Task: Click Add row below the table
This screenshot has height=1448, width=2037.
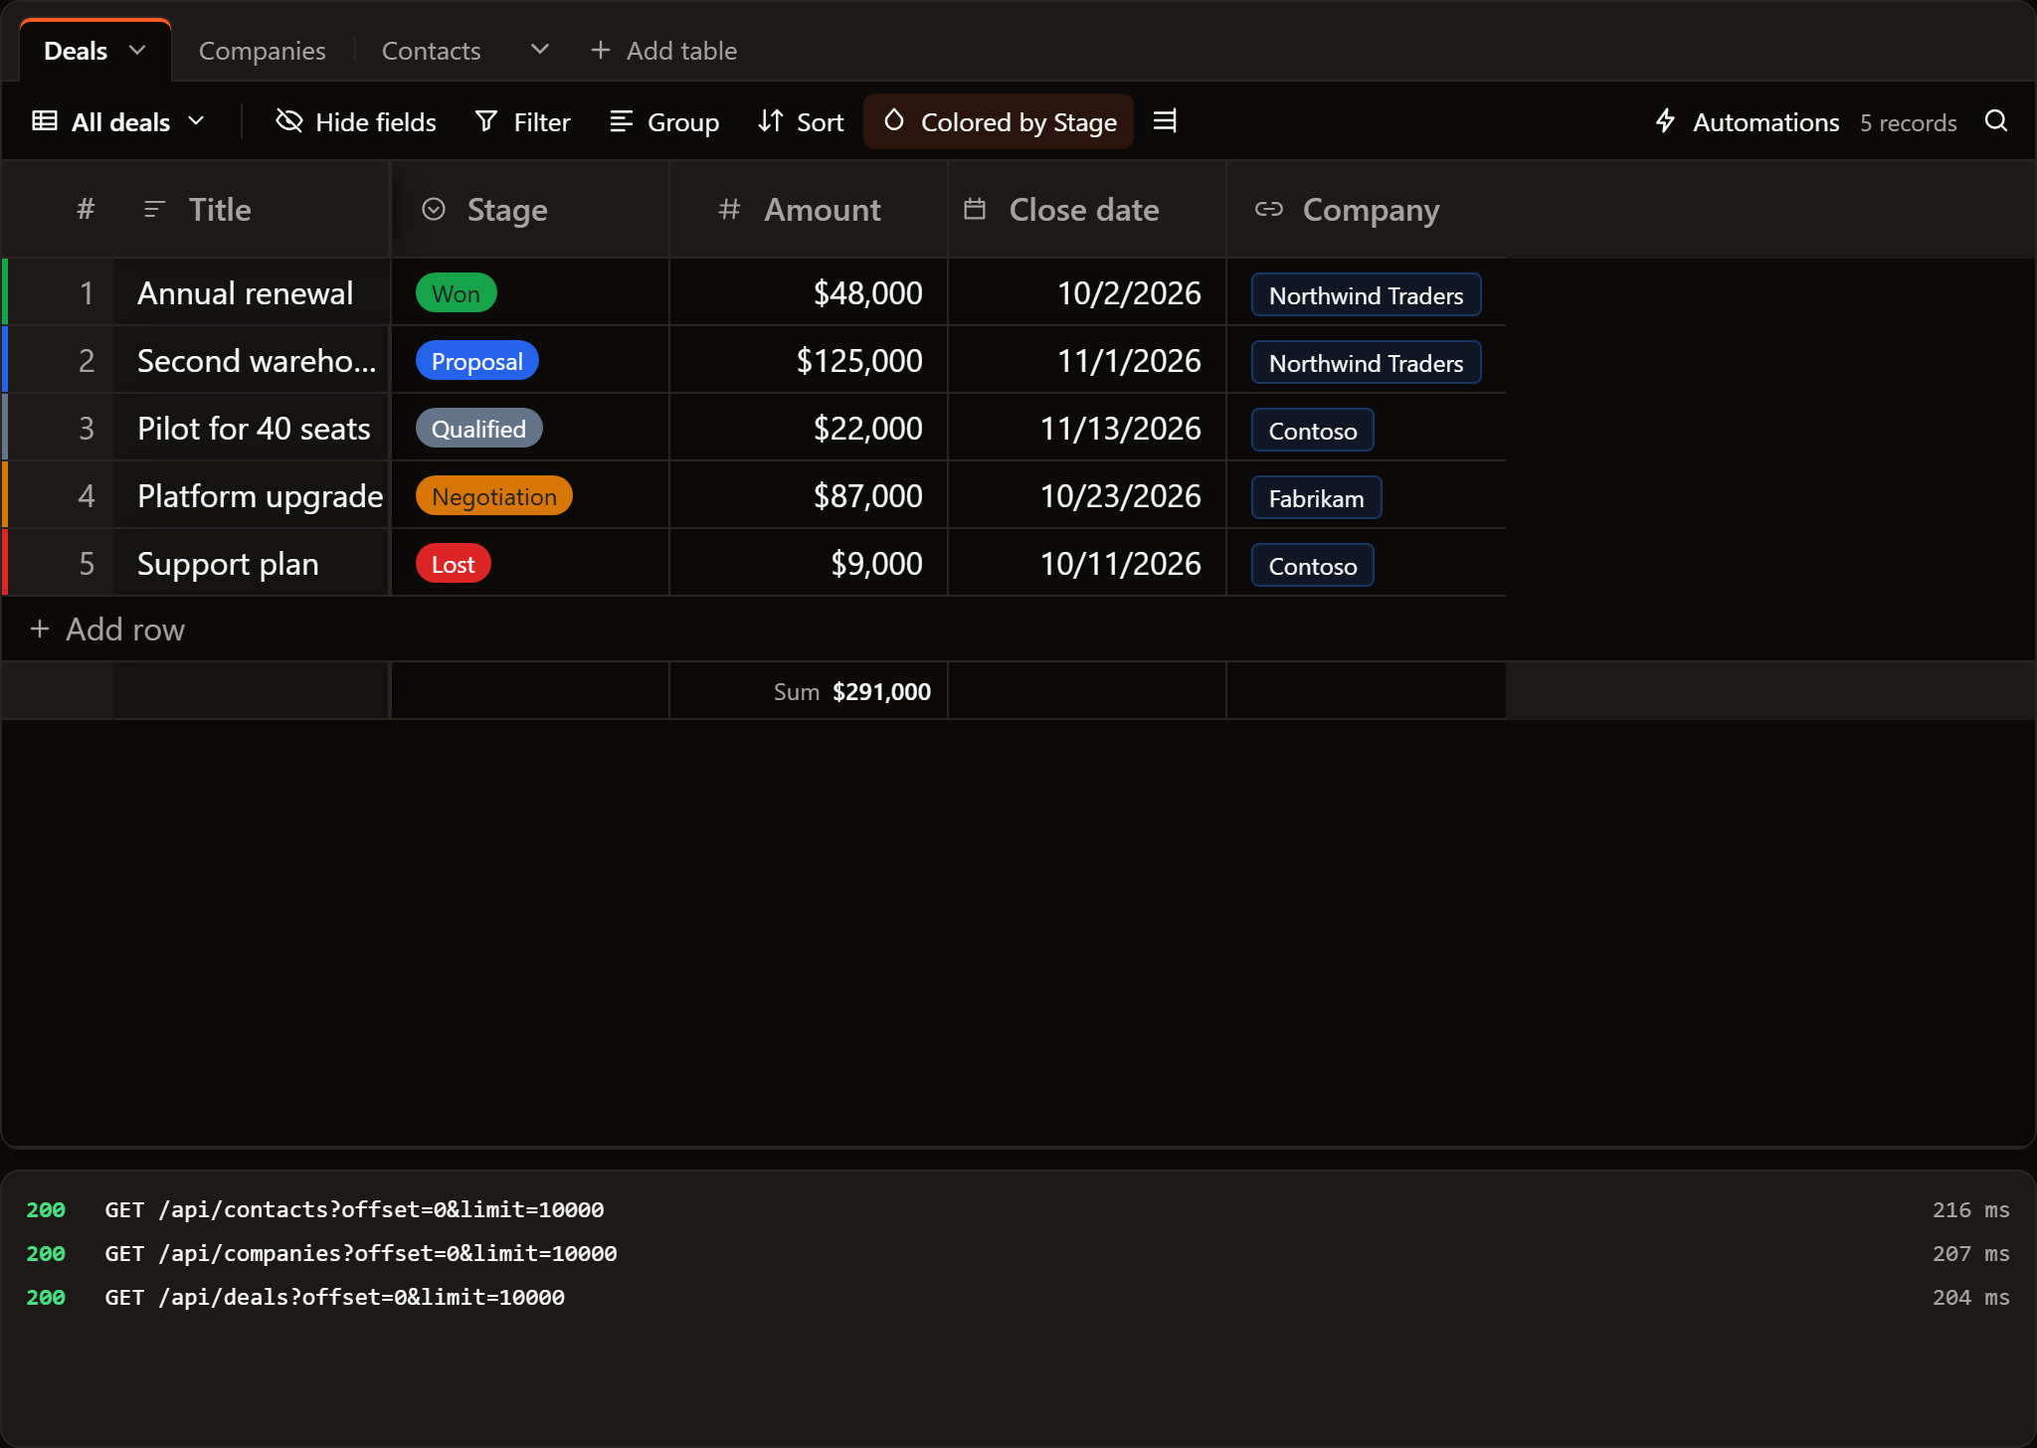Action: click(x=107, y=630)
